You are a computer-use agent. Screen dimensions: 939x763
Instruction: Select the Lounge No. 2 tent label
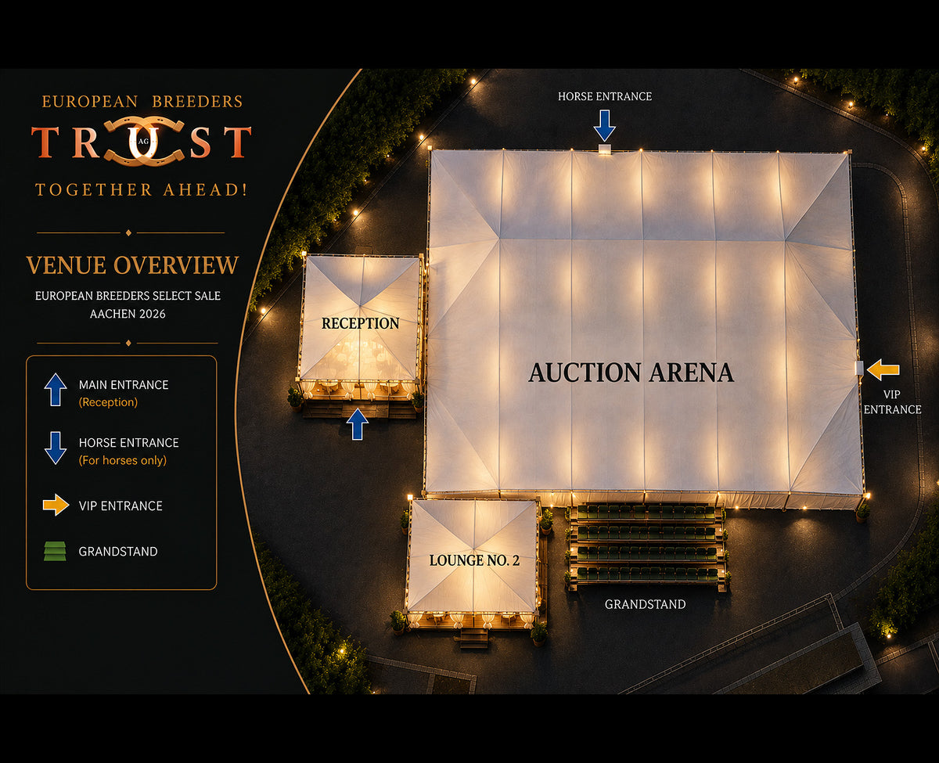474,560
